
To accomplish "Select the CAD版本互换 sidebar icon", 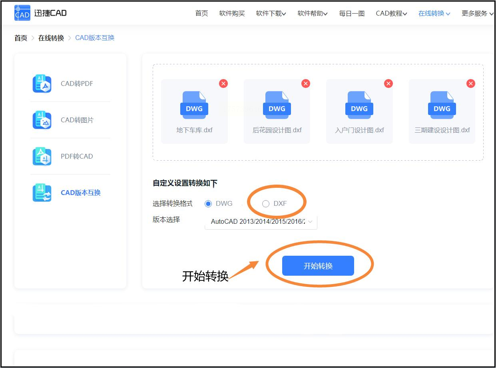I will coord(42,193).
